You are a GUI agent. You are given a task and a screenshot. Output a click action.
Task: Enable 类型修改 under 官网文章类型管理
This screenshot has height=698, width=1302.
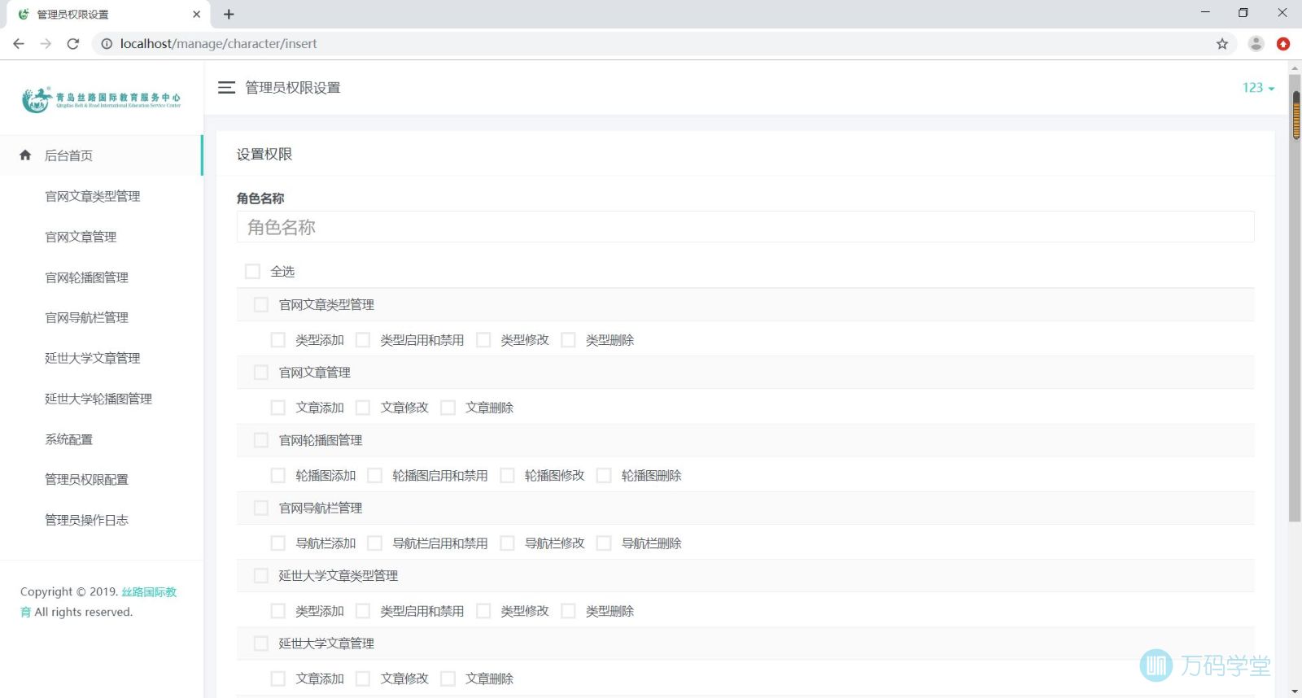tap(483, 340)
